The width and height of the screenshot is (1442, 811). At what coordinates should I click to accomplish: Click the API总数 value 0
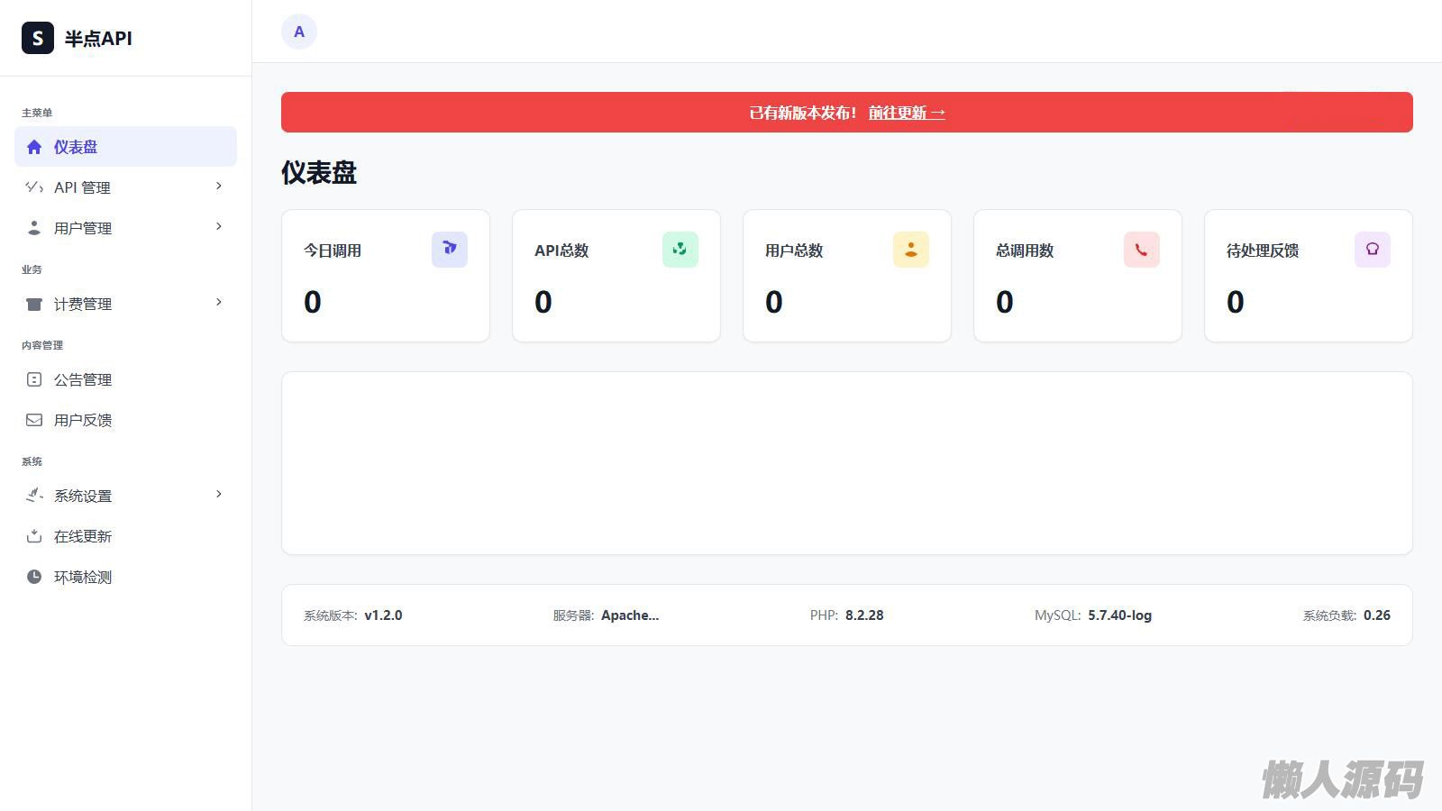[543, 302]
